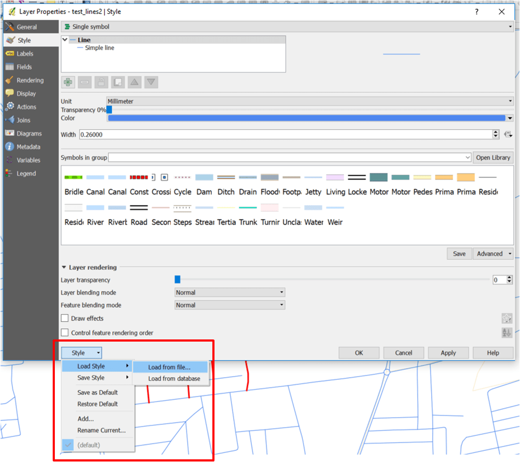Open the General settings page
Image resolution: width=520 pixels, height=462 pixels.
(30, 27)
